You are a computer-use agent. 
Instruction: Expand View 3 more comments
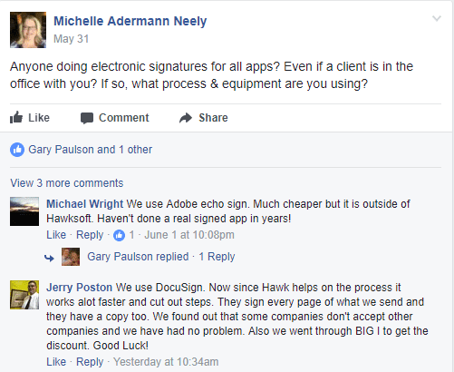pyautogui.click(x=67, y=183)
